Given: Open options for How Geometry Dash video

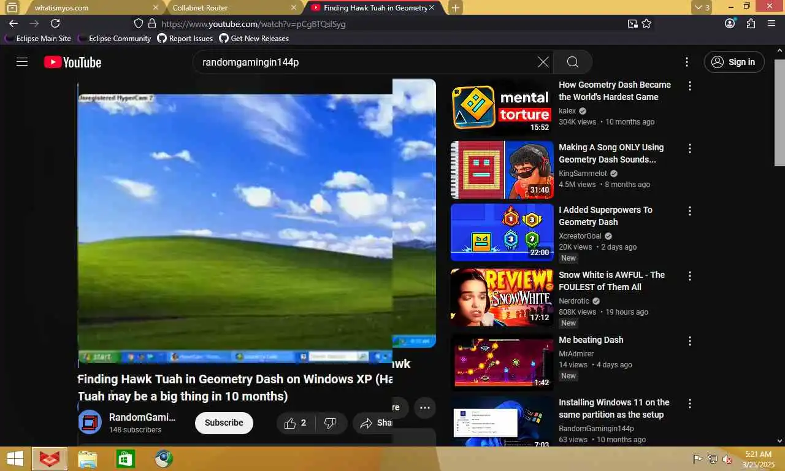Looking at the screenshot, I should pyautogui.click(x=690, y=86).
